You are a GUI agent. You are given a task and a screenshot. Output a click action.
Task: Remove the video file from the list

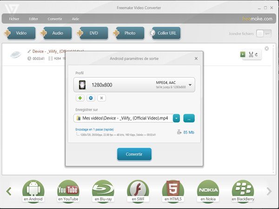pyautogui.click(x=266, y=48)
